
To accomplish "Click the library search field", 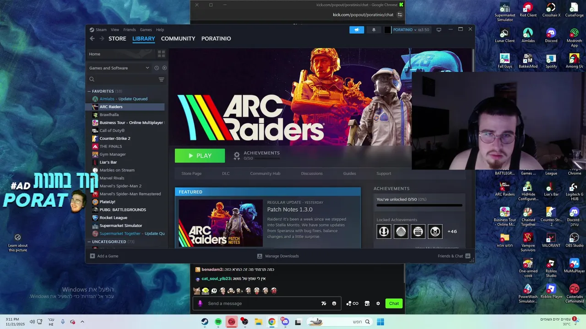I will coord(122,80).
